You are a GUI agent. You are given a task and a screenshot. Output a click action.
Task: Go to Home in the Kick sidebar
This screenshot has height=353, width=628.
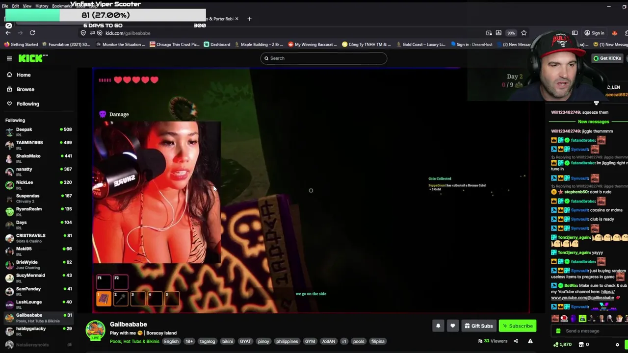23,75
